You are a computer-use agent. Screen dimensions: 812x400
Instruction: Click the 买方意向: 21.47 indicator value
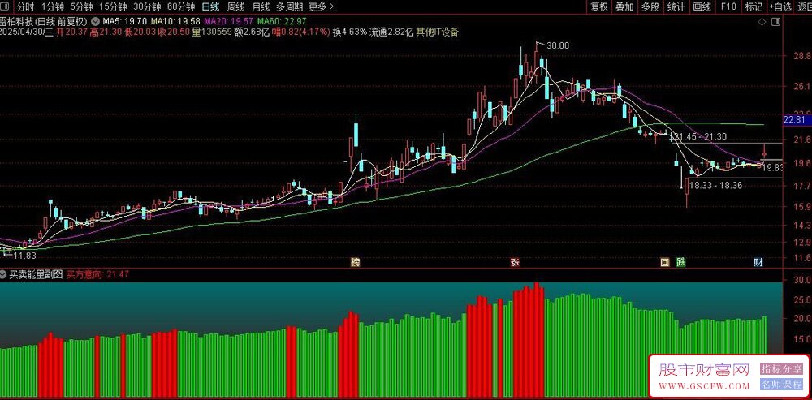[97, 275]
